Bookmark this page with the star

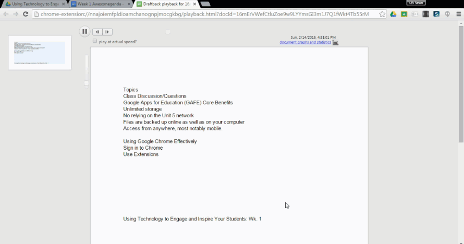tap(382, 14)
